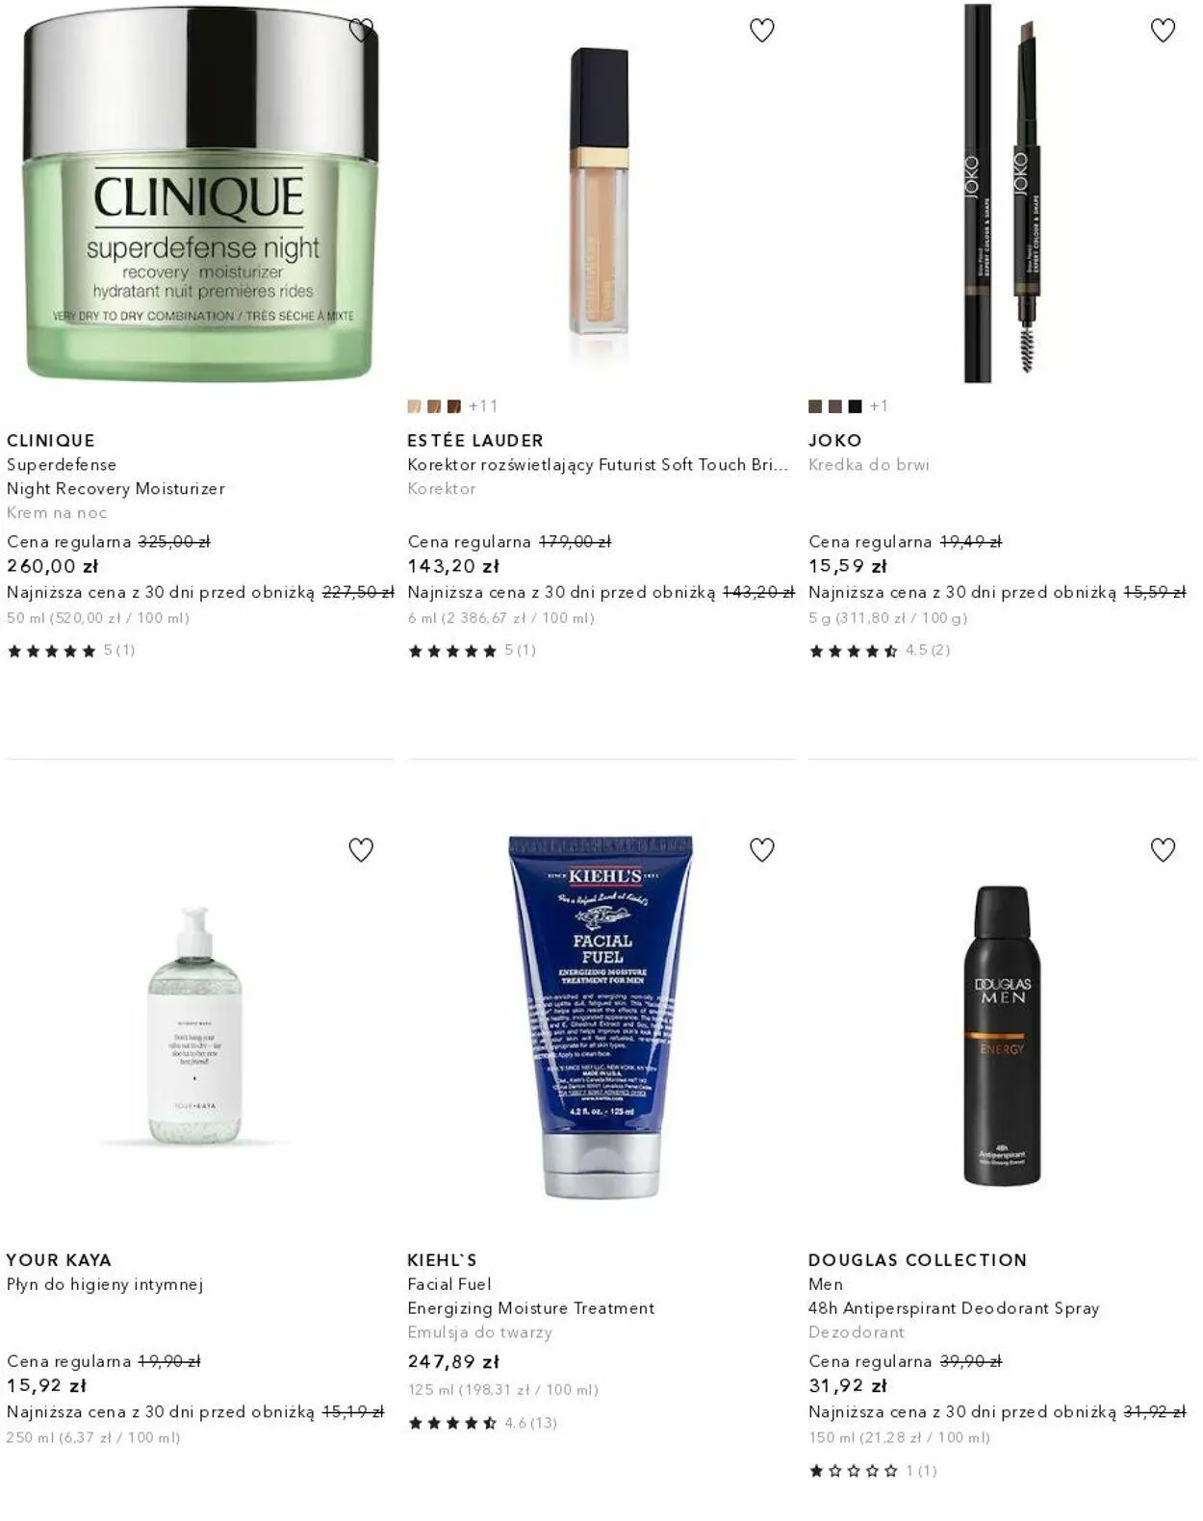The width and height of the screenshot is (1203, 1521).
Task: Open Płyn do higieny intymnej product link
Action: click(x=105, y=1284)
